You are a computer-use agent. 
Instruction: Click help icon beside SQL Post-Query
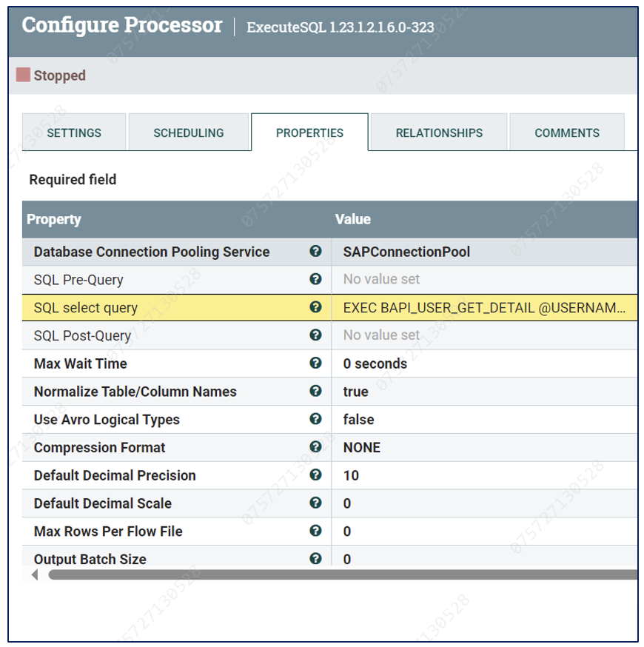point(315,335)
